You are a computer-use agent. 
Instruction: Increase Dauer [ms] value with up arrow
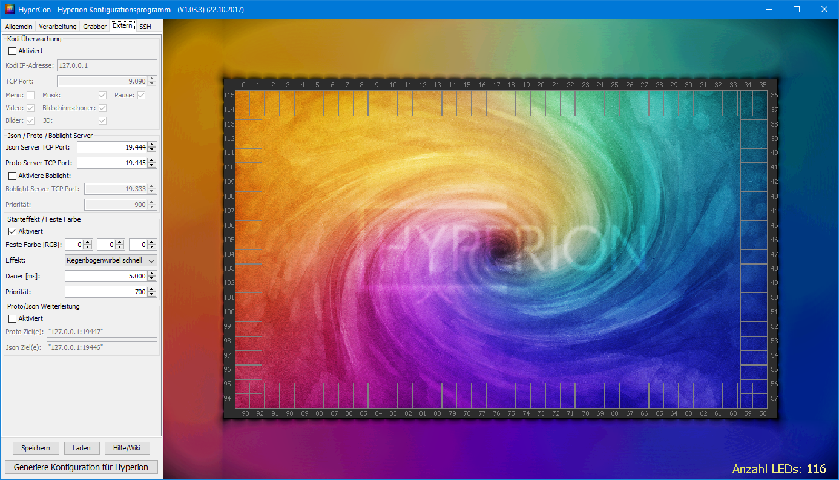click(x=152, y=273)
